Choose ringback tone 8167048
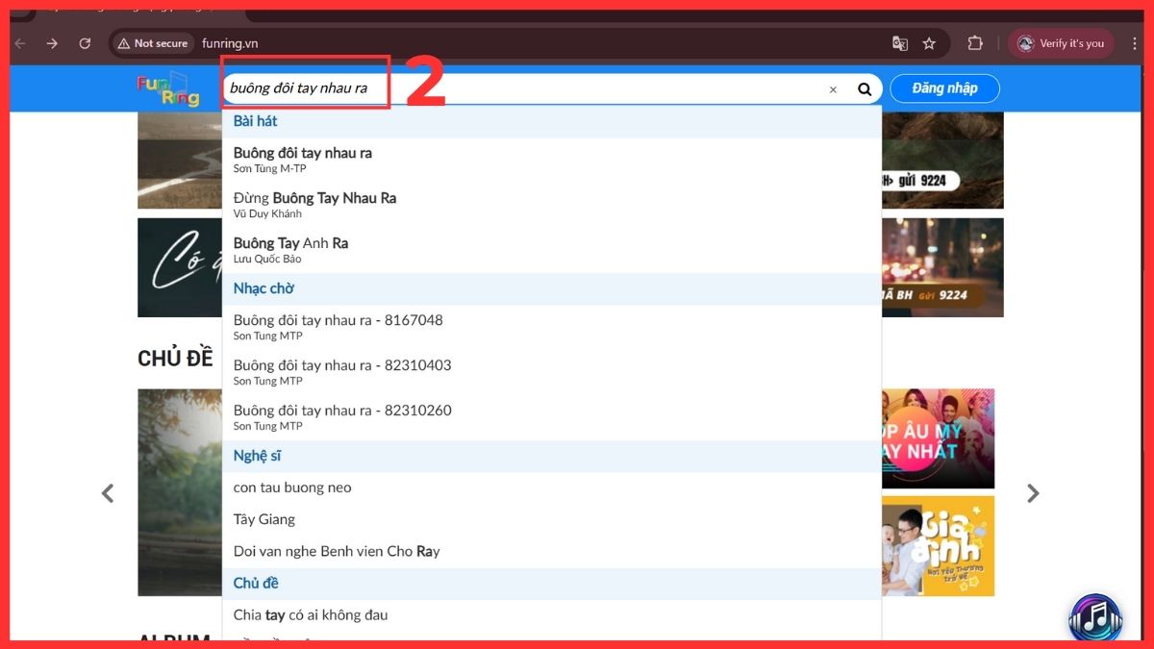This screenshot has width=1154, height=649. 552,327
